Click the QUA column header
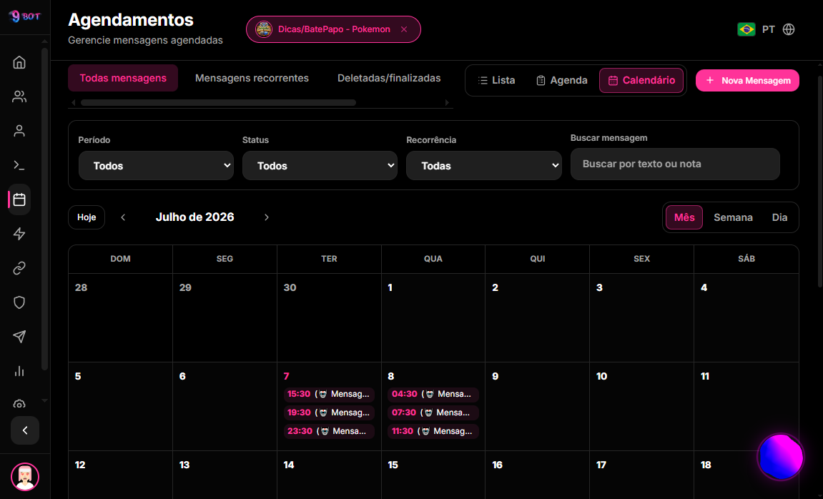The height and width of the screenshot is (499, 823). pyautogui.click(x=433, y=259)
